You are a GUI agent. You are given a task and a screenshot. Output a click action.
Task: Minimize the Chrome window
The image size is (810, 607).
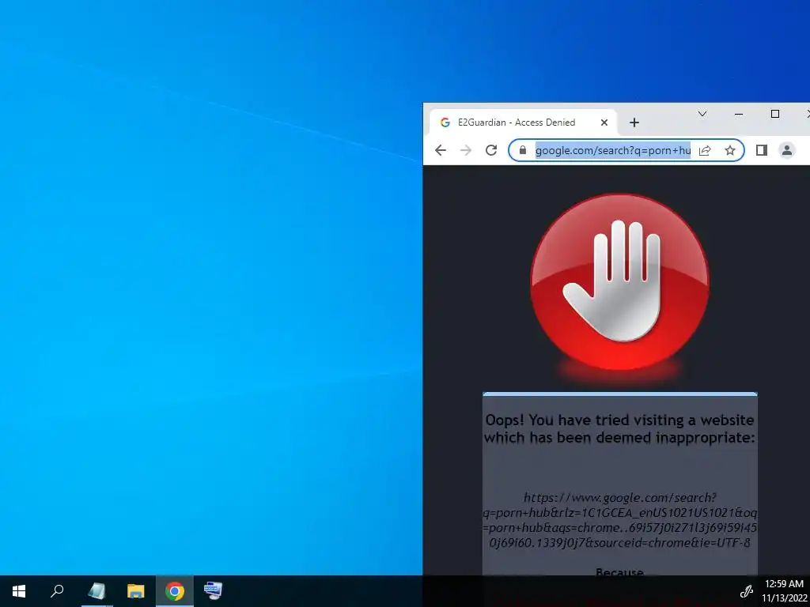pos(739,114)
